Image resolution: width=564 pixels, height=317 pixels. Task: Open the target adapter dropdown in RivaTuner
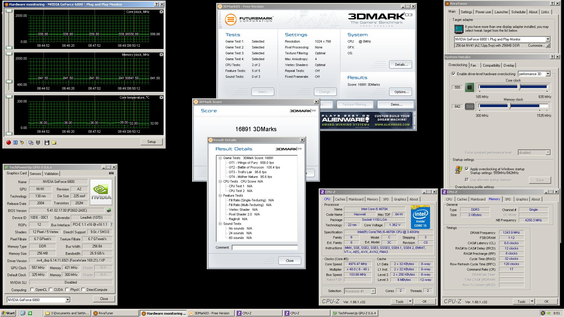coord(548,39)
